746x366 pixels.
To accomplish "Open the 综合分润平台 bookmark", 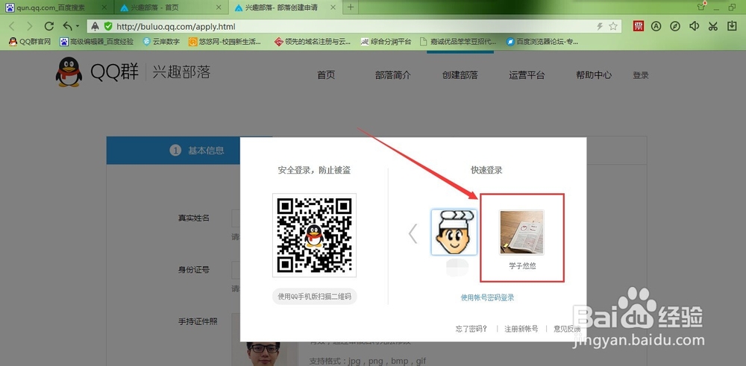I will (386, 42).
